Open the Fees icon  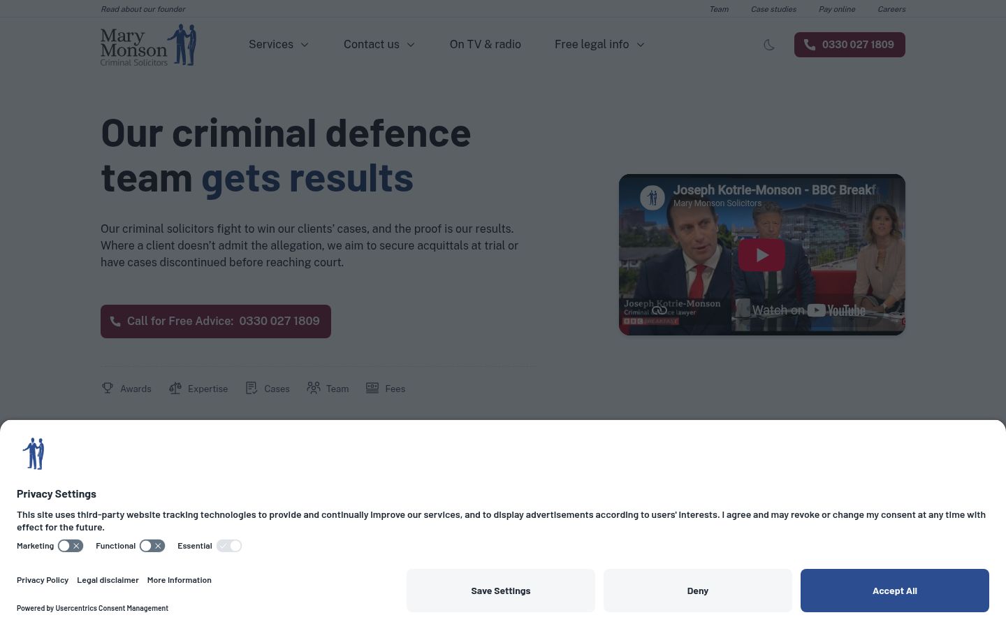[372, 388]
